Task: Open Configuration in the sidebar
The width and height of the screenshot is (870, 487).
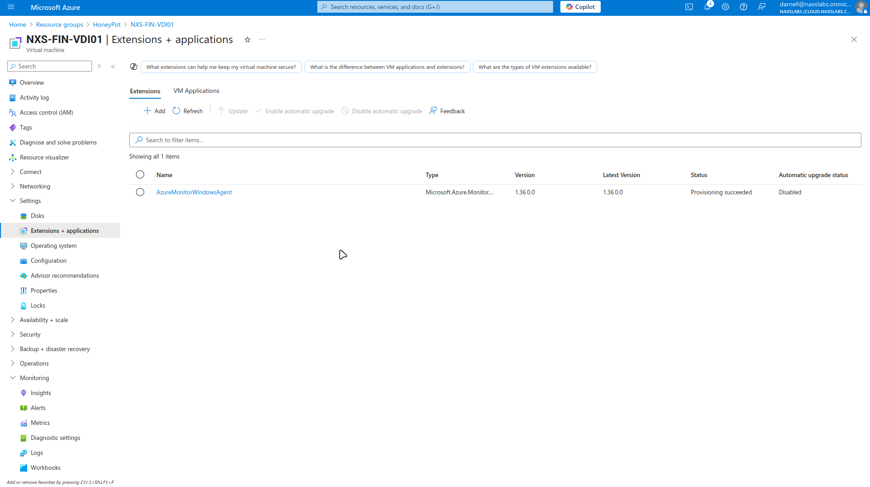Action: pos(49,261)
